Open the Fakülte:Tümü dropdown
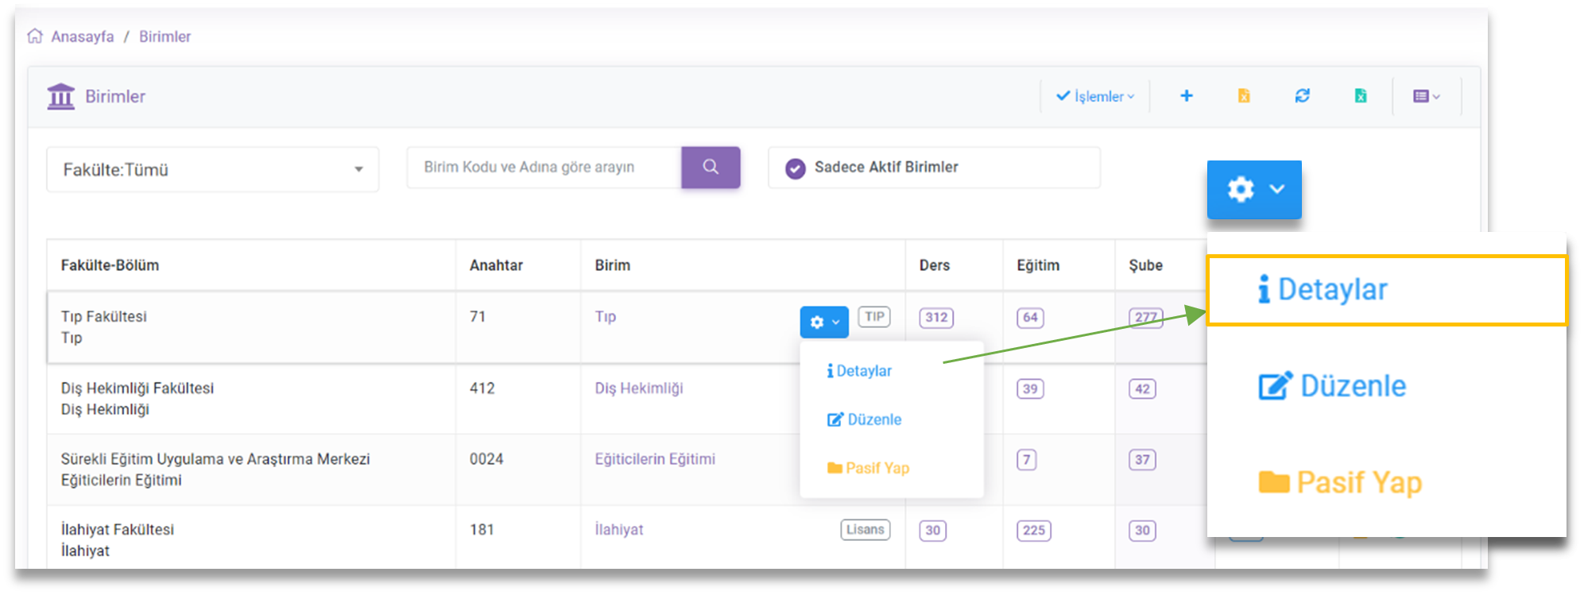 (x=212, y=169)
